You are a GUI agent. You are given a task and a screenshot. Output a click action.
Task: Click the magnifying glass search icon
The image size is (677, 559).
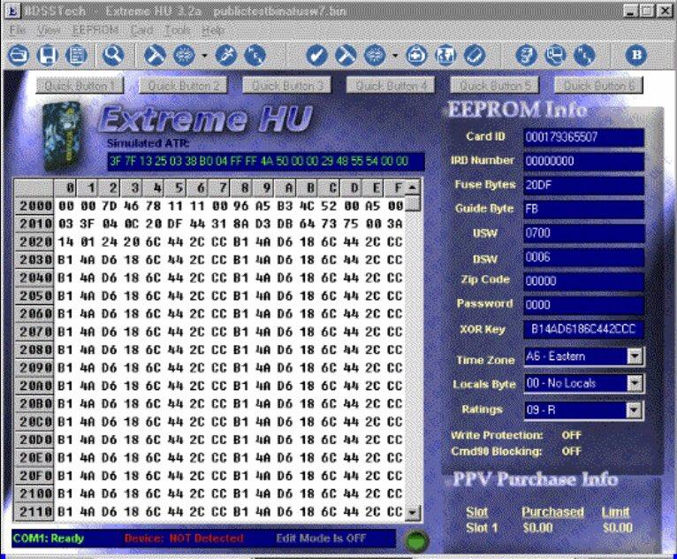(113, 55)
